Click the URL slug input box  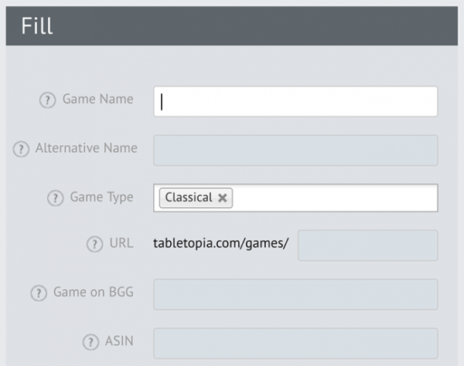367,246
